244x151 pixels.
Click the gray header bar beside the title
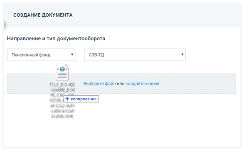[x=155, y=15]
